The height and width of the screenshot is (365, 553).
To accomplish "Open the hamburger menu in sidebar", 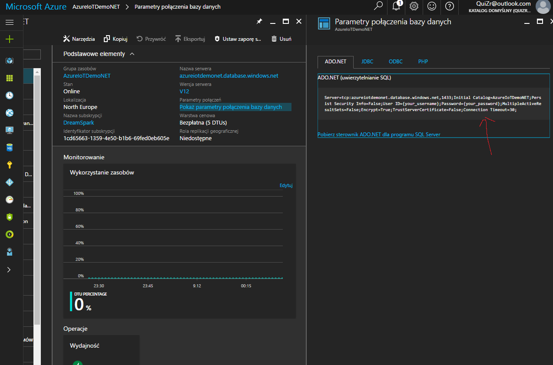I will pyautogui.click(x=9, y=23).
